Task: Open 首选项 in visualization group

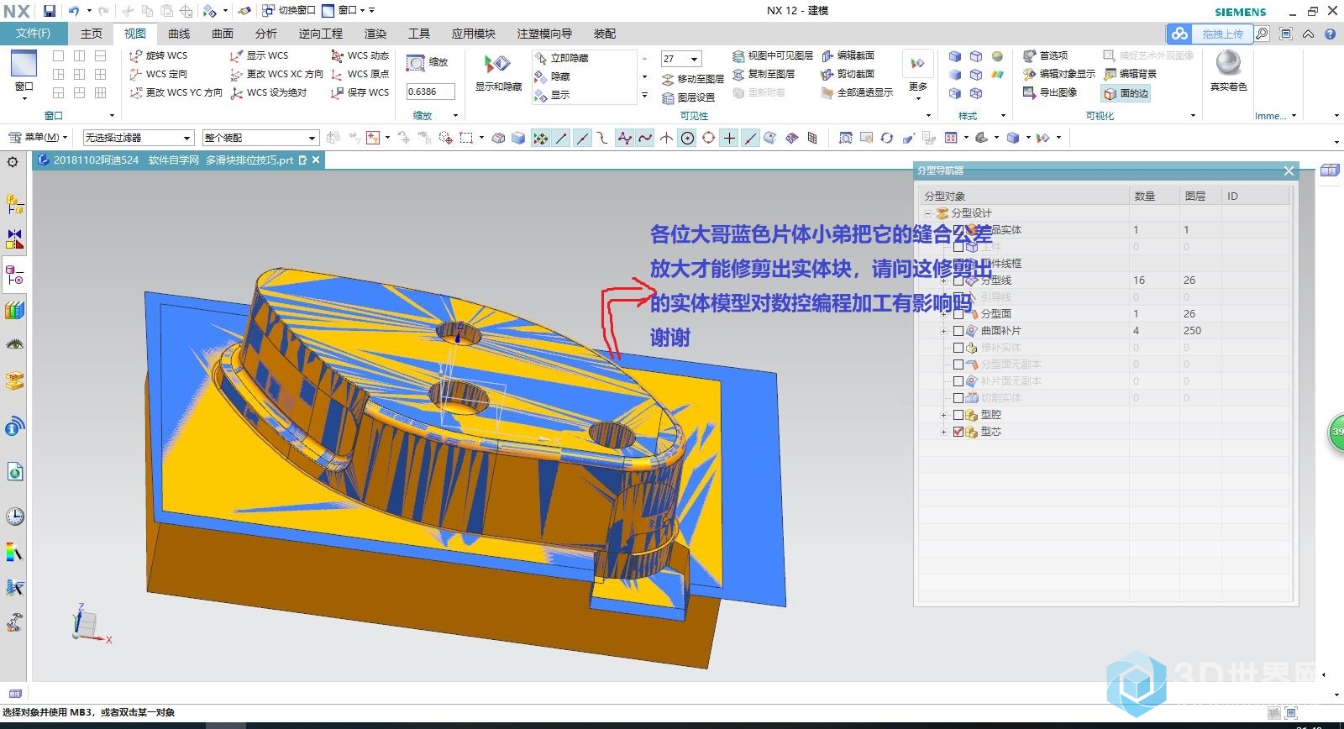Action: click(1045, 55)
